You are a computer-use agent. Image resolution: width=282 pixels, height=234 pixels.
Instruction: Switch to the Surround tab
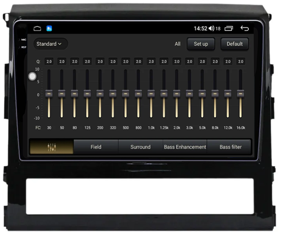click(x=141, y=147)
